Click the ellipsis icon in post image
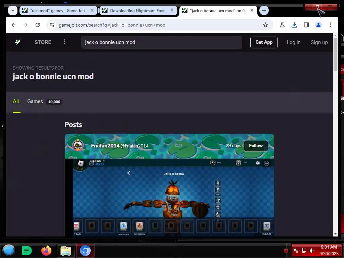 pos(266,163)
